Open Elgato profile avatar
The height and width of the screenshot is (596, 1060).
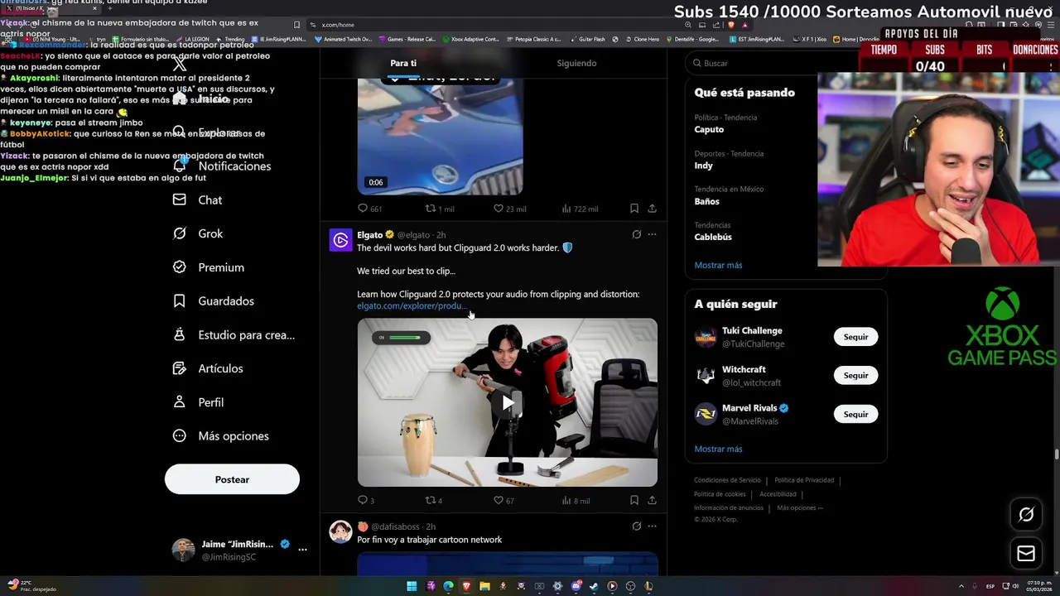[x=340, y=240]
